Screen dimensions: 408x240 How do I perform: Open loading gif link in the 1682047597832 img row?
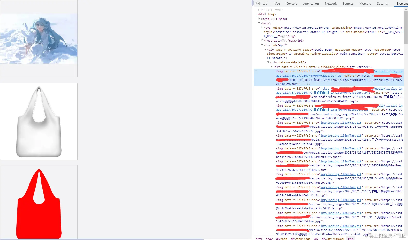[x=341, y=148]
